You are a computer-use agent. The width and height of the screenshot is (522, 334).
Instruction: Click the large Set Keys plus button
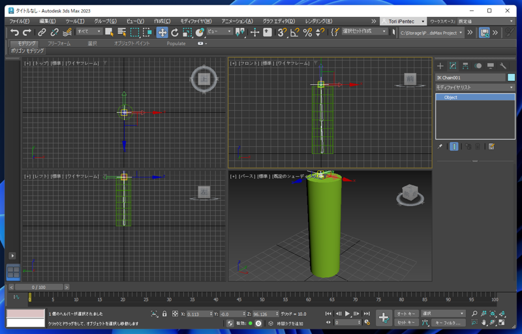[384, 318]
